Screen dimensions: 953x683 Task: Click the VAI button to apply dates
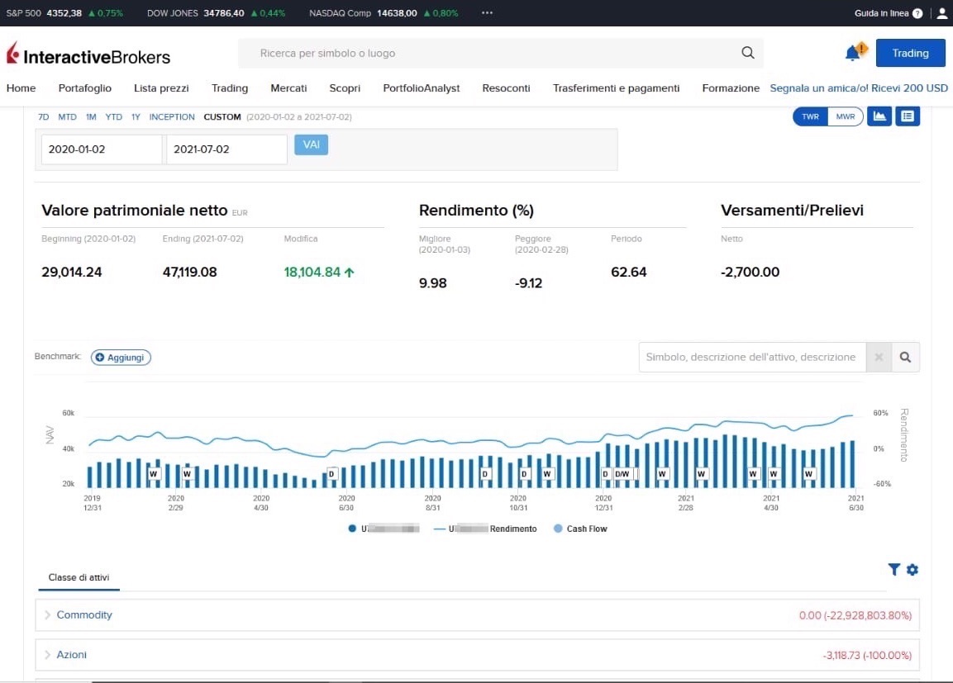click(311, 145)
